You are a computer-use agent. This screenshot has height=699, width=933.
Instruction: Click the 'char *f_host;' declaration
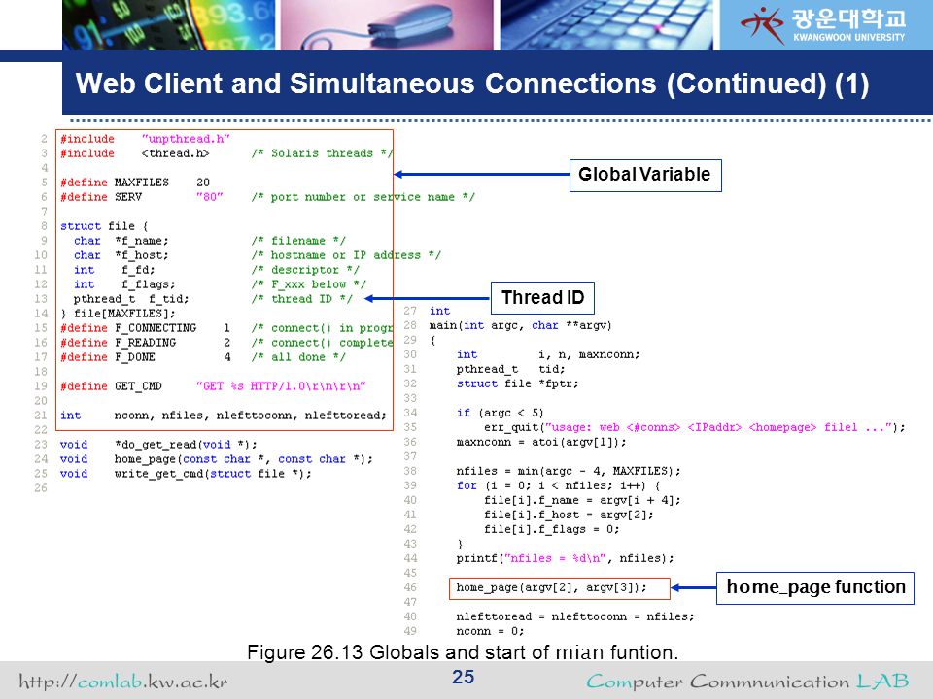tap(121, 255)
